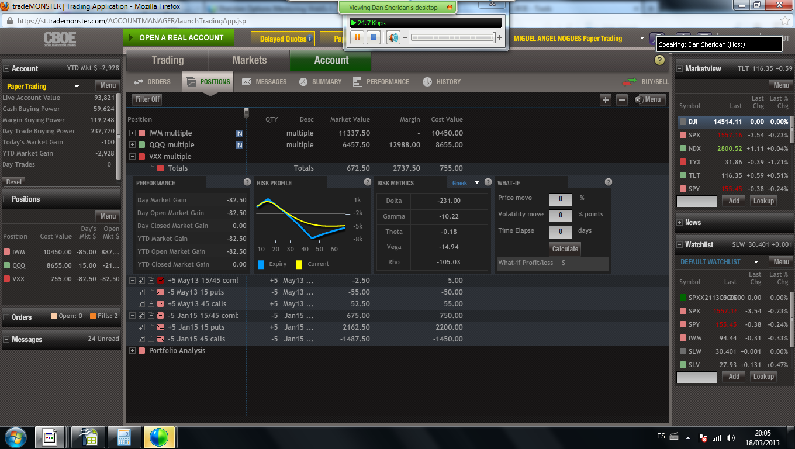Click the Time Elapse days input field
This screenshot has width=795, height=449.
561,232
